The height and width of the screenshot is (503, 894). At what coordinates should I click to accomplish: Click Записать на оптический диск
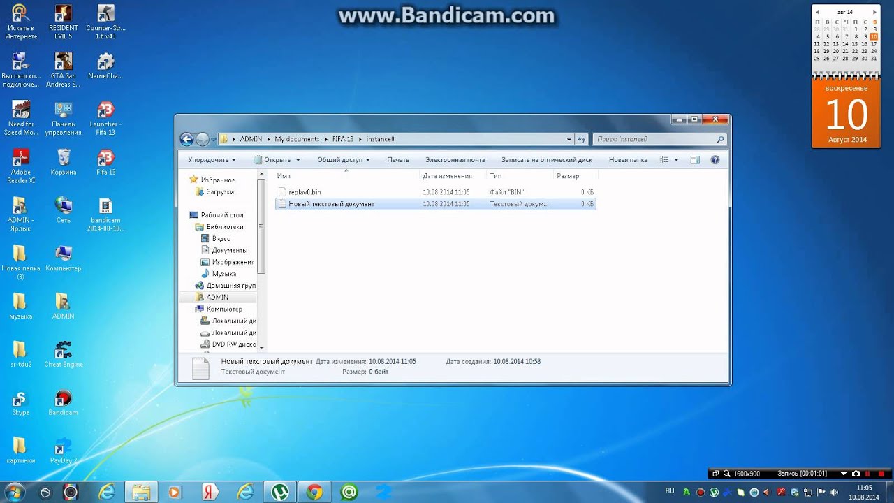click(547, 160)
